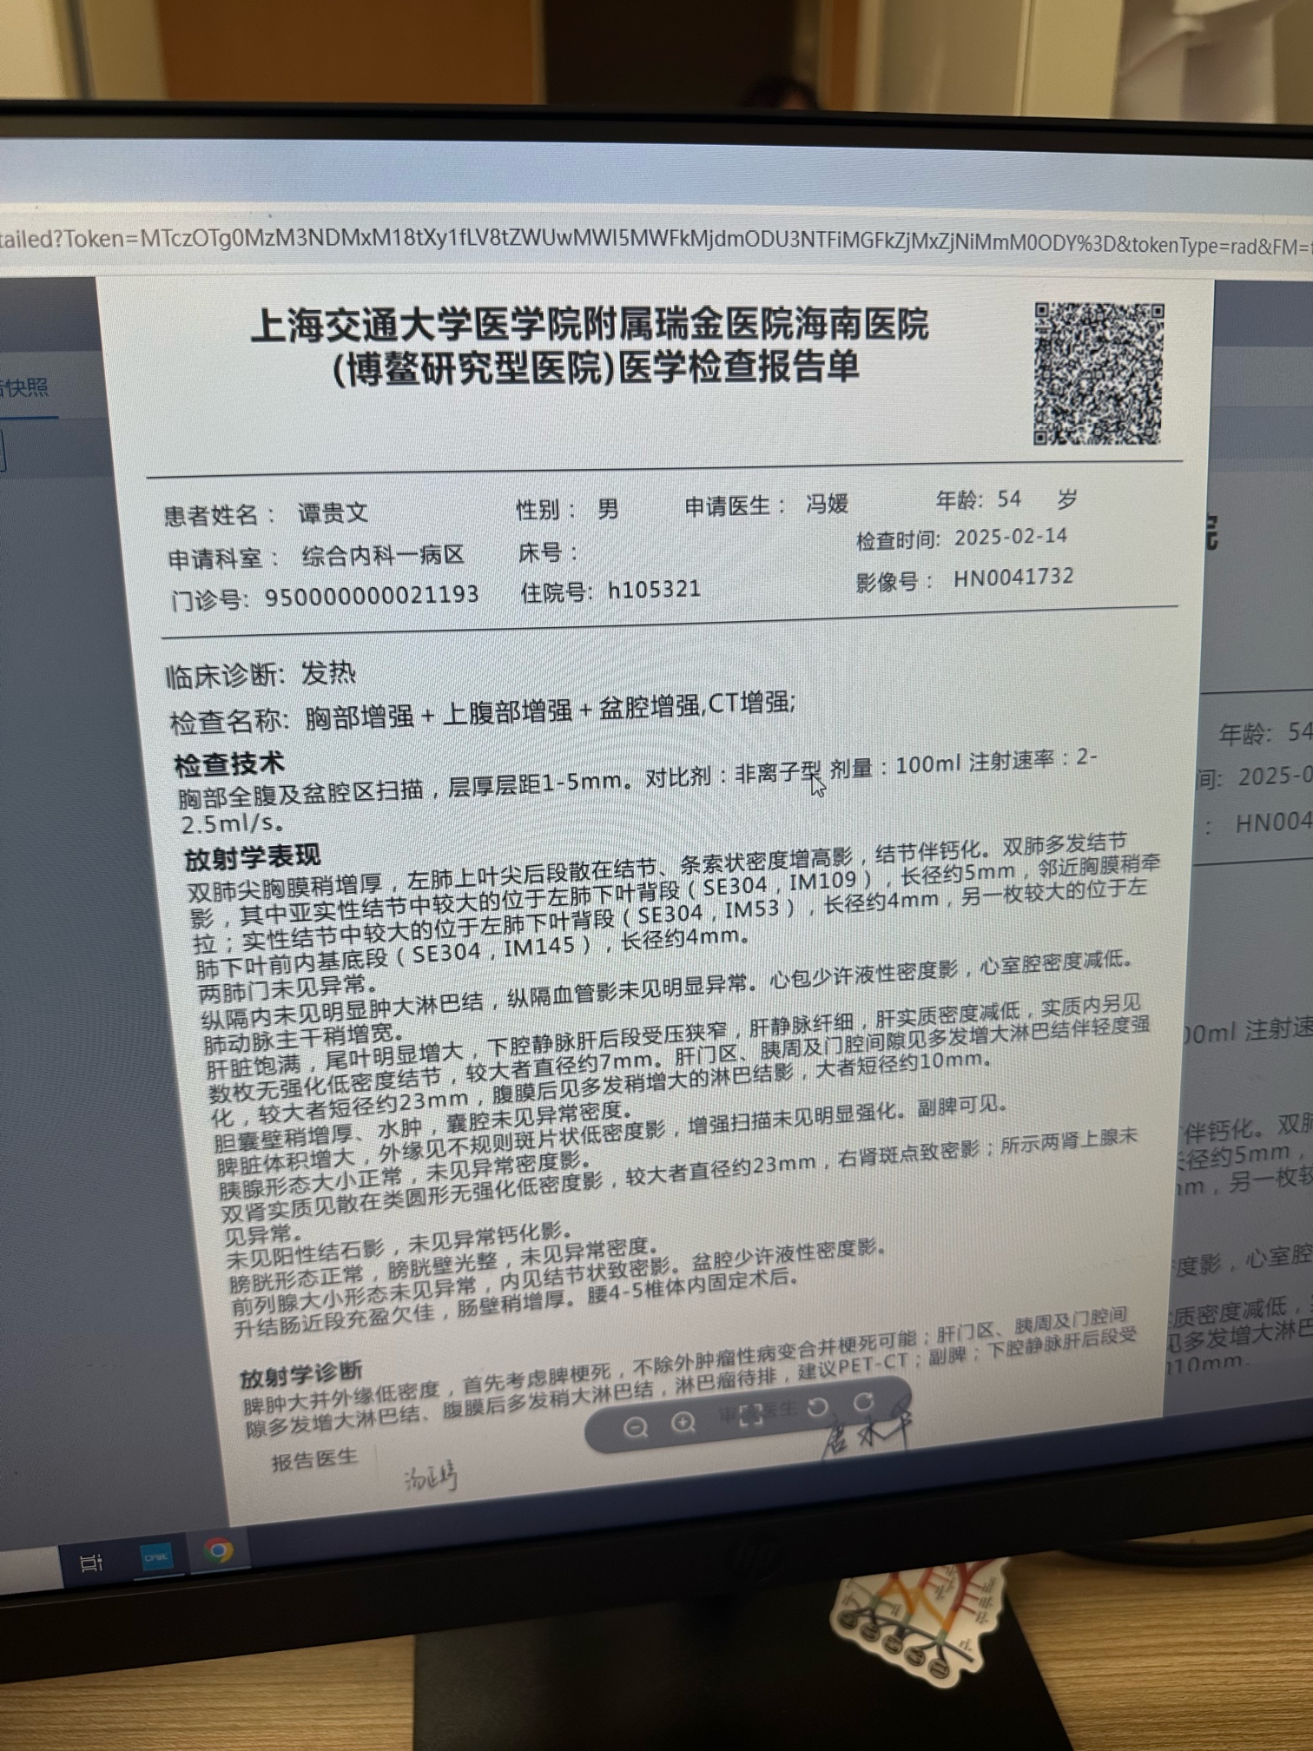
Task: Click the 放射学表现 section heading
Action: [x=252, y=858]
